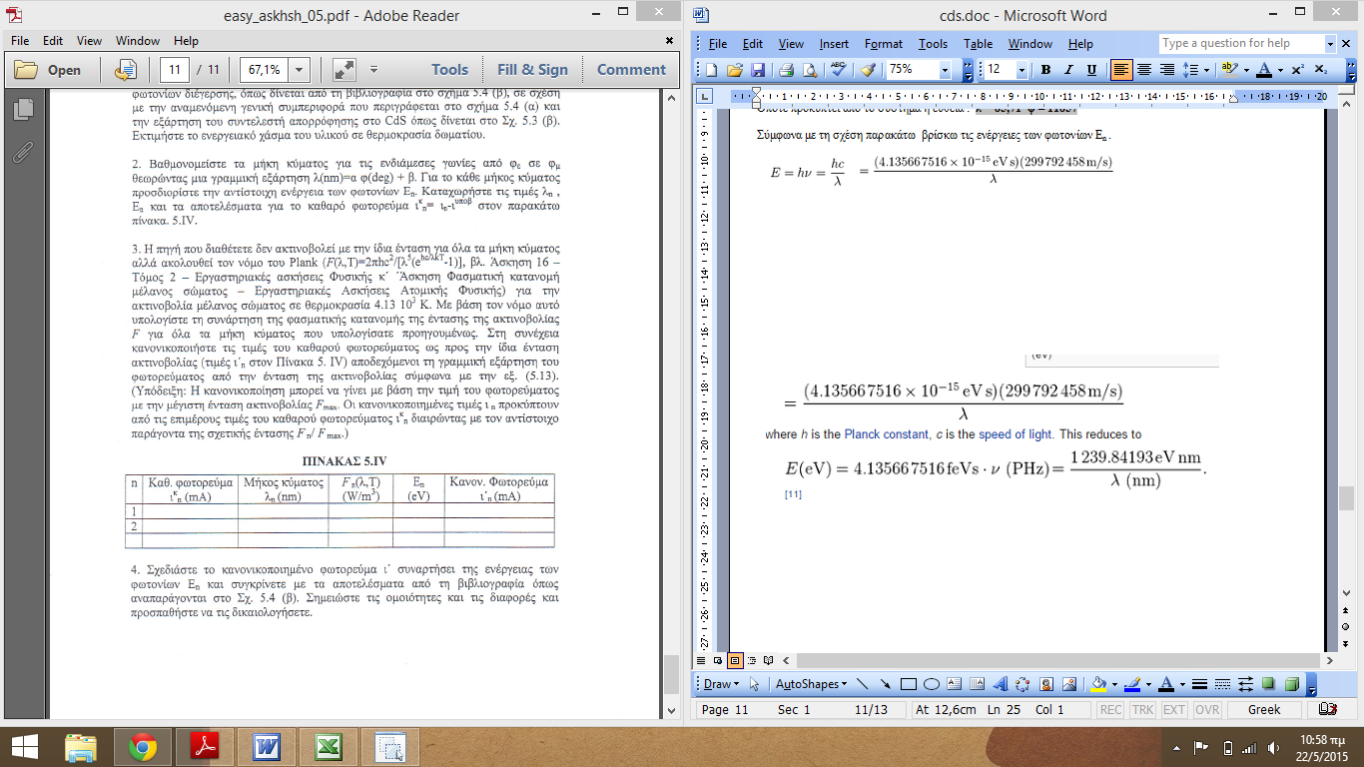1364x767 pixels.
Task: Switch to Reading Layout view
Action: tap(769, 660)
